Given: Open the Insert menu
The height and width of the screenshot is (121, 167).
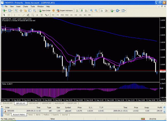Looking at the screenshot, I should click(18, 6).
